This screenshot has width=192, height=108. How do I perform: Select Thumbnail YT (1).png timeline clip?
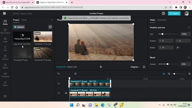pos(90,84)
